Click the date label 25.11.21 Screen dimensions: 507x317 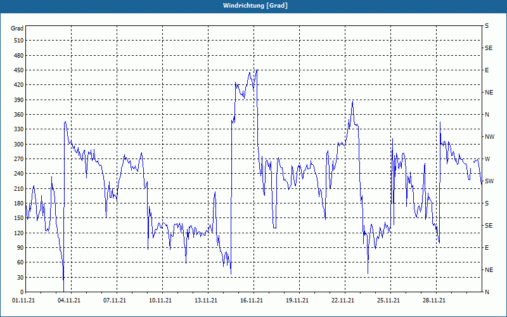coord(388,301)
